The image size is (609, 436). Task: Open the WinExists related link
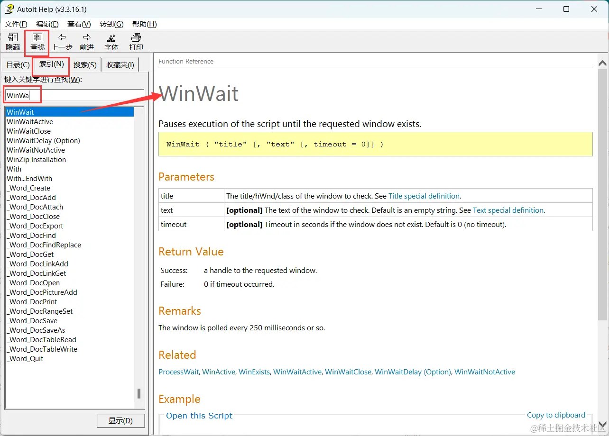254,372
